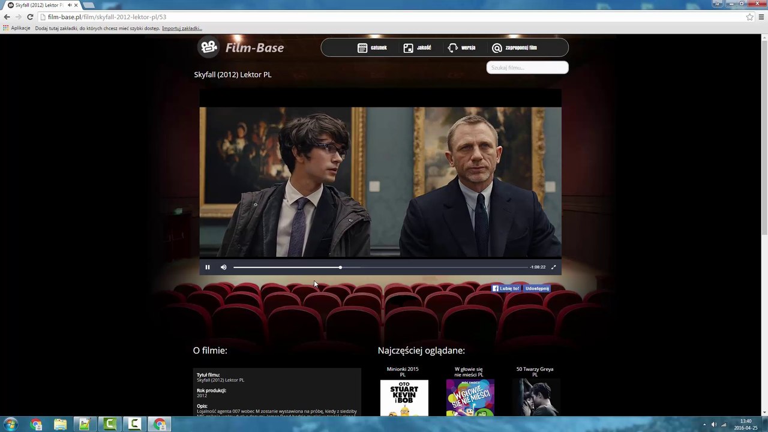Open the gatunek menu

point(372,47)
